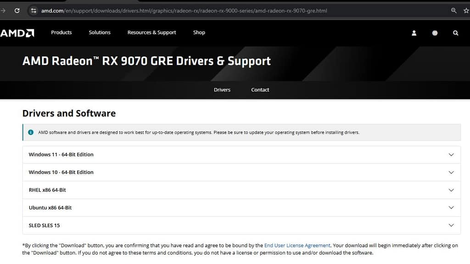This screenshot has height=264, width=470.
Task: Click the zoom magnifier icon in address bar
Action: pyautogui.click(x=454, y=11)
